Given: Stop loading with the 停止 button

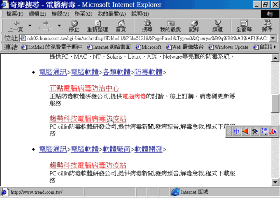Looking at the screenshot, I should pyautogui.click(x=74, y=26).
